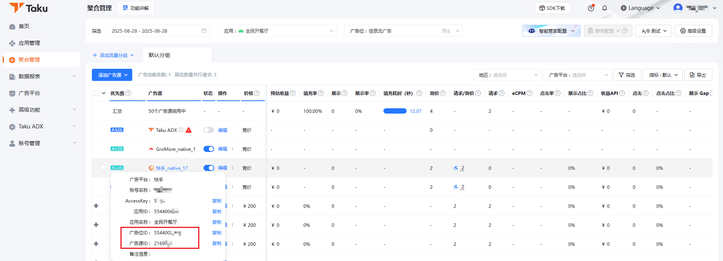Toggle the GroMore_native_1 status switch
This screenshot has width=723, height=261.
click(x=209, y=149)
